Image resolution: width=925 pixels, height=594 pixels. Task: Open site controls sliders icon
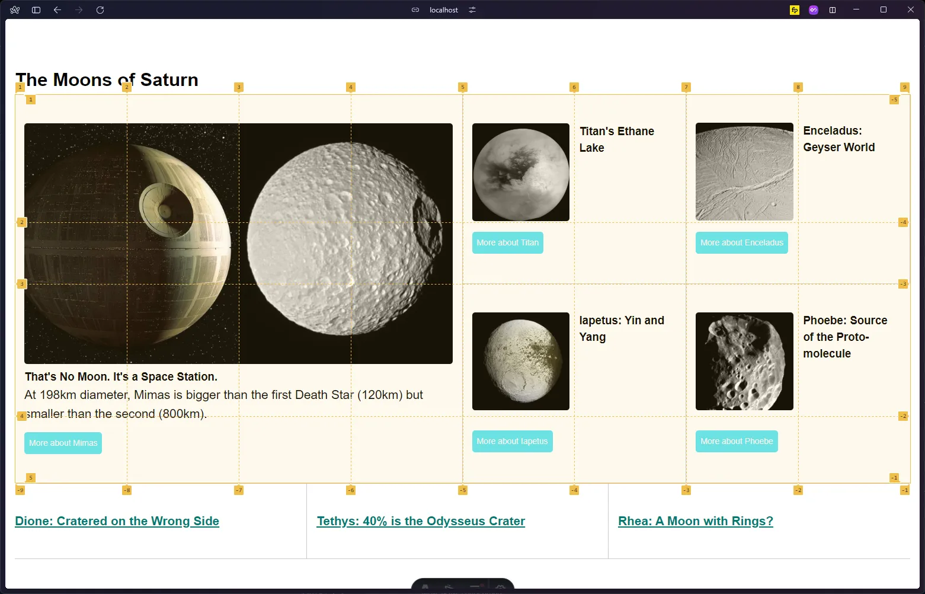click(x=472, y=10)
